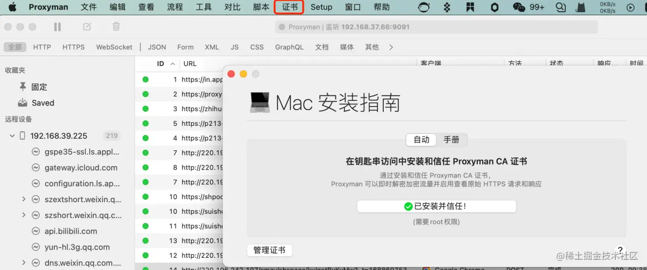Expand the szshort.weixin.qq.c... domain
The width and height of the screenshot is (647, 270).
coord(23,215)
